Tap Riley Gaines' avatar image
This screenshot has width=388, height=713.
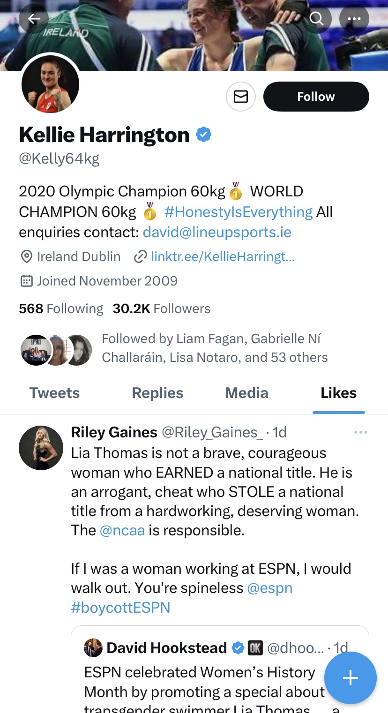pos(41,448)
